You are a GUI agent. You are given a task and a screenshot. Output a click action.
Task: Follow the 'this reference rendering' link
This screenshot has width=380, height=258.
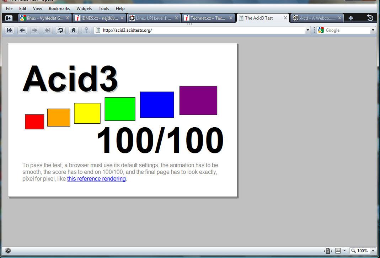pyautogui.click(x=96, y=179)
